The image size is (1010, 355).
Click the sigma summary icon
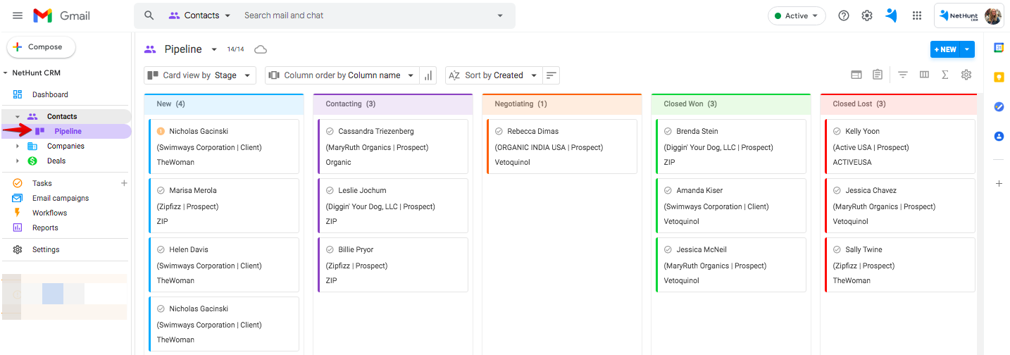pyautogui.click(x=945, y=75)
